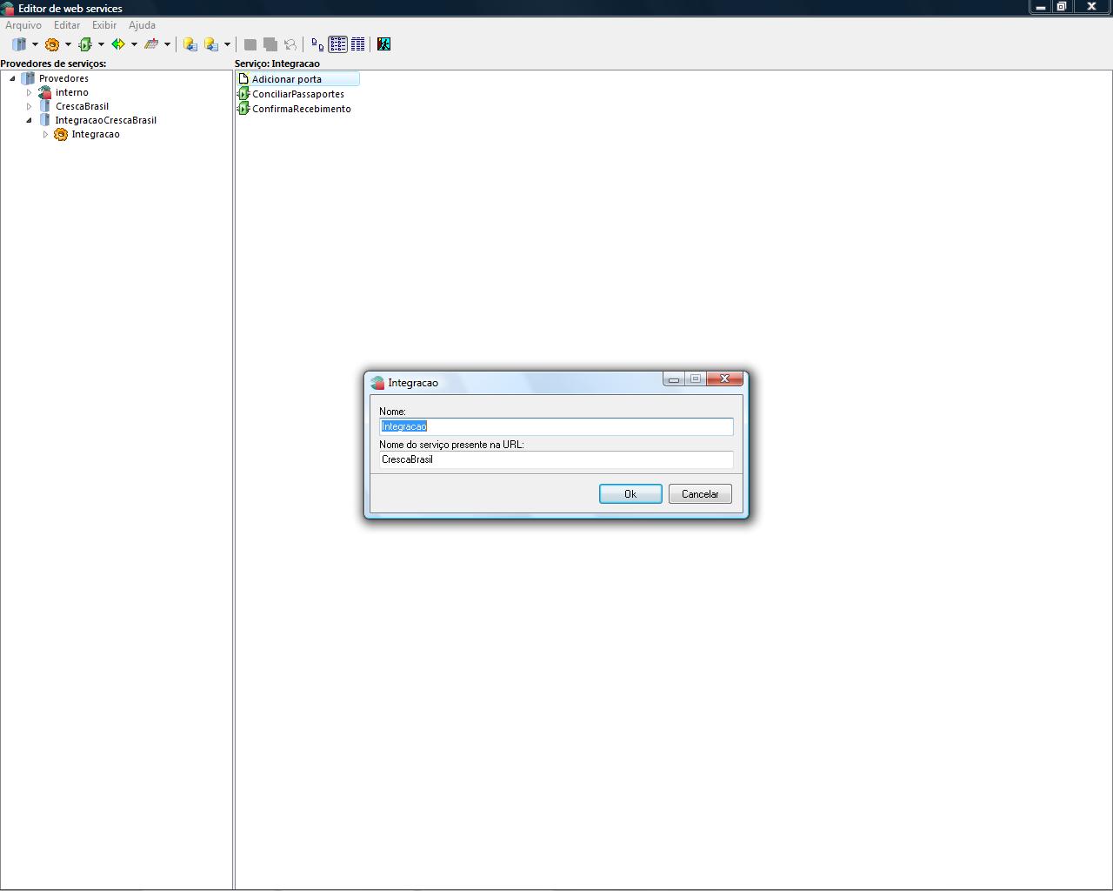
Task: Confirm the dialog with Ok
Action: click(x=630, y=494)
